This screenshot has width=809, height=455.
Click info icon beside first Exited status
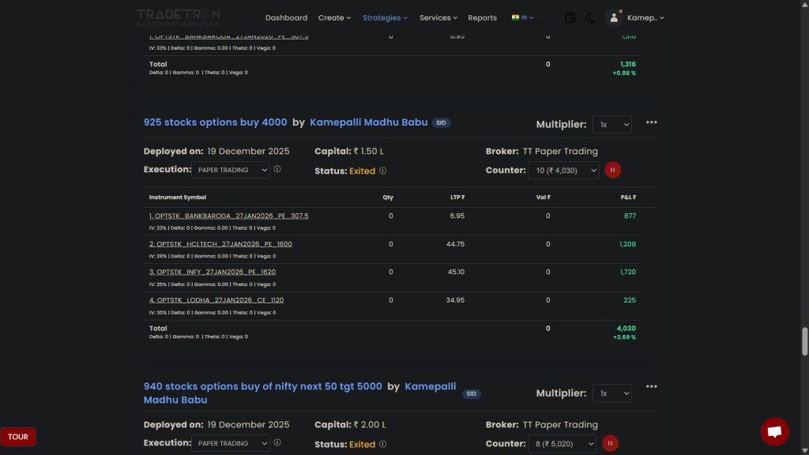pyautogui.click(x=382, y=171)
